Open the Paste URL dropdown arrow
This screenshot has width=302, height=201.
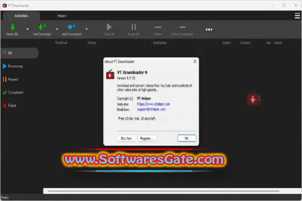[28, 29]
